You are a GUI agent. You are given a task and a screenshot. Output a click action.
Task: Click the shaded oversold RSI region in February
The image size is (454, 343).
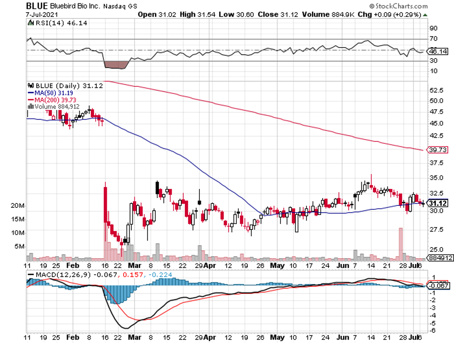(x=116, y=65)
